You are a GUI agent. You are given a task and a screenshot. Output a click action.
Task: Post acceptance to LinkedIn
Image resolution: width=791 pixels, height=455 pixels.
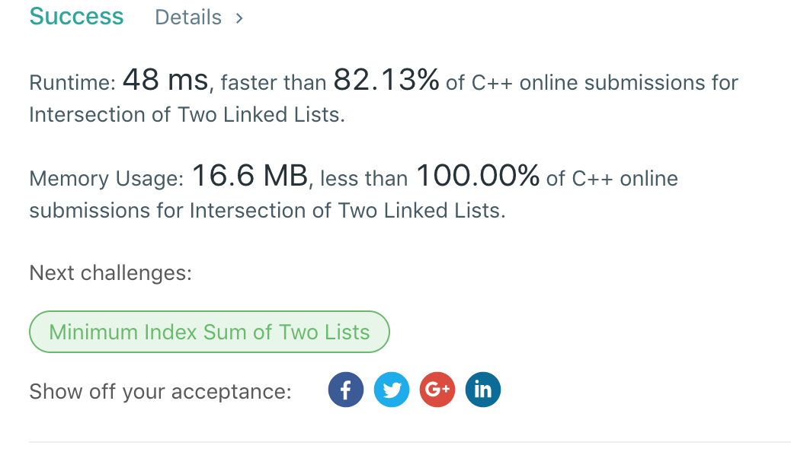(x=482, y=390)
